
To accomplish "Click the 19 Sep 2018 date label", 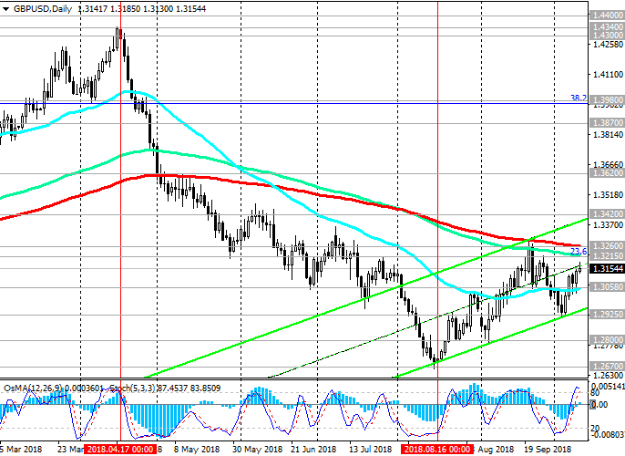I will coord(548,450).
